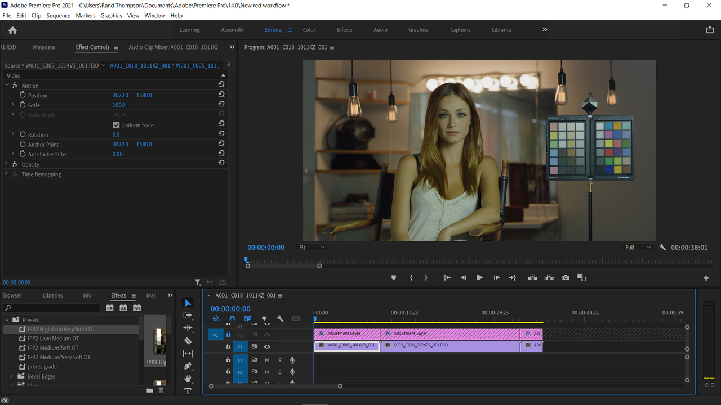Uncheck the Uniform Scale checkbox
The height and width of the screenshot is (405, 721).
coord(116,125)
